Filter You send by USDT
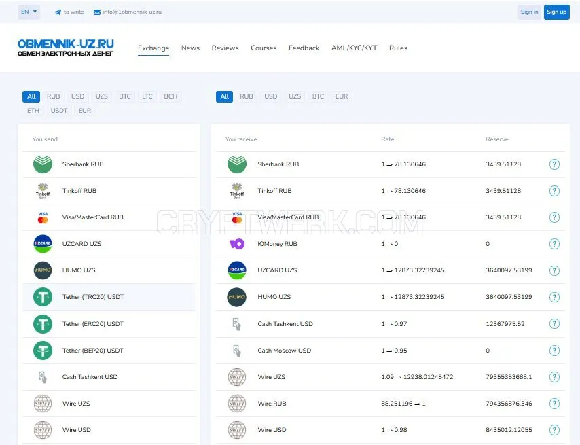The image size is (580, 445). [x=59, y=111]
